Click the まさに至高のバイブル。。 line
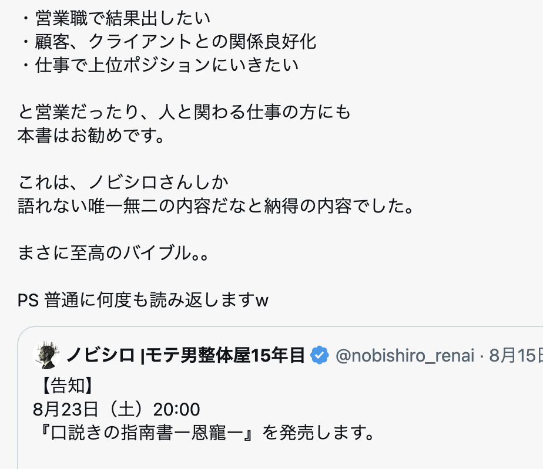This screenshot has height=469, width=543. [113, 253]
